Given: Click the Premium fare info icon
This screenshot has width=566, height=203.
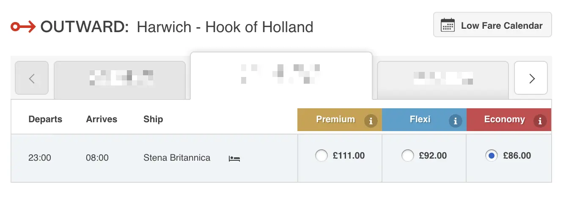Looking at the screenshot, I should (x=371, y=121).
